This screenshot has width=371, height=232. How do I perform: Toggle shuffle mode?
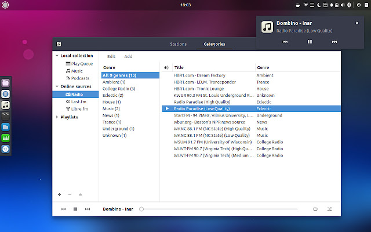329,209
